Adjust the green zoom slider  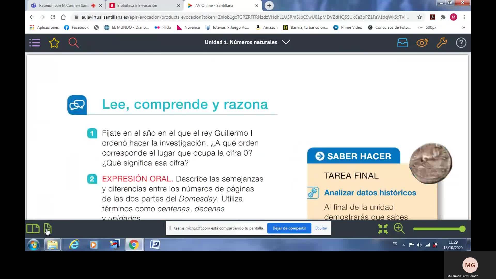(x=462, y=229)
